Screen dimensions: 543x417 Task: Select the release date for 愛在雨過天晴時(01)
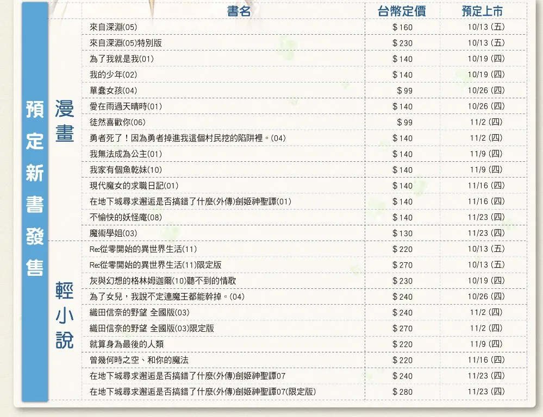pos(486,106)
